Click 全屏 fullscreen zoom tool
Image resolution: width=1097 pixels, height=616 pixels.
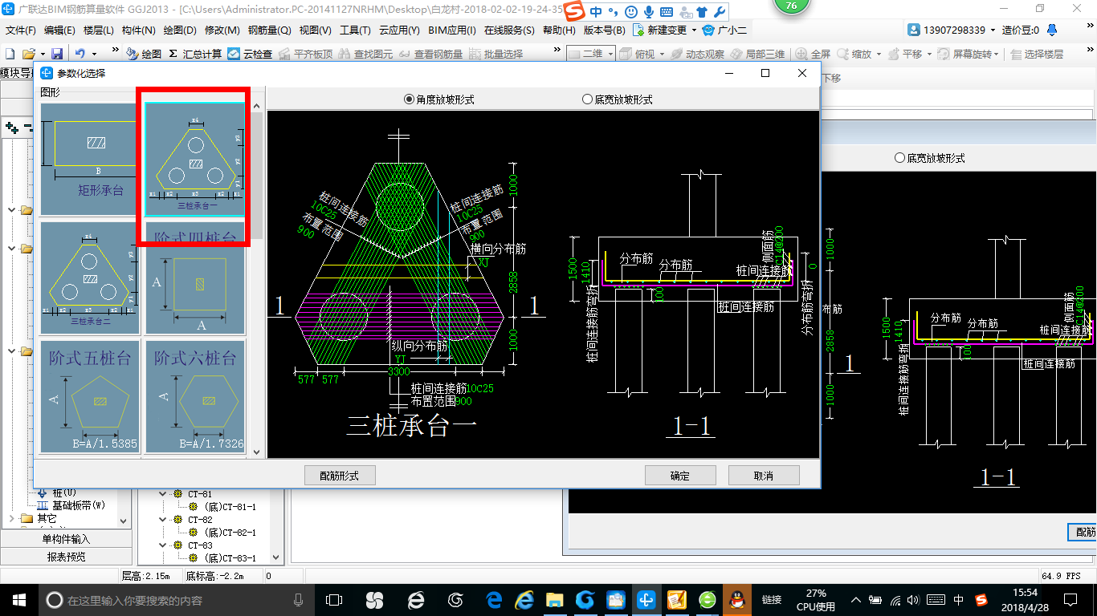pyautogui.click(x=814, y=54)
